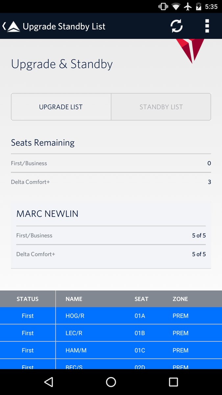Open recent apps square button
Screen dimensions: 222x395
(173, 382)
